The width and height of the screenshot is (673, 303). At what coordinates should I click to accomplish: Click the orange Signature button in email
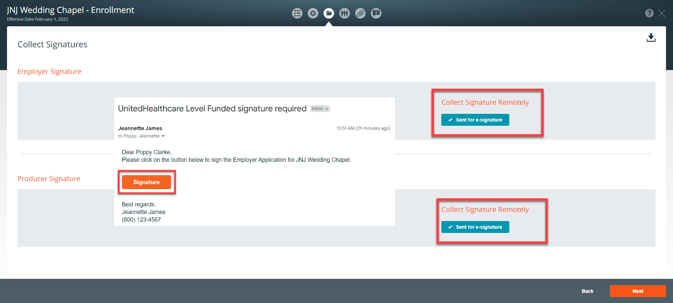tap(147, 182)
